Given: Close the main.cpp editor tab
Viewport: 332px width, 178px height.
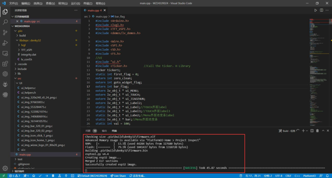Looking at the screenshot, I should pyautogui.click(x=105, y=10).
